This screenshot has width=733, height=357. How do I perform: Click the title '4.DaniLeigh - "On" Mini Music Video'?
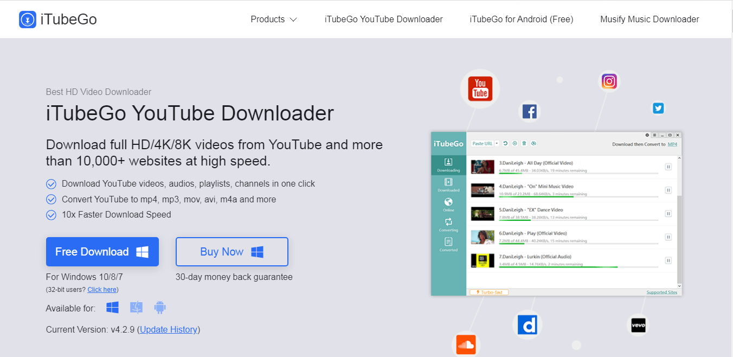tap(536, 187)
